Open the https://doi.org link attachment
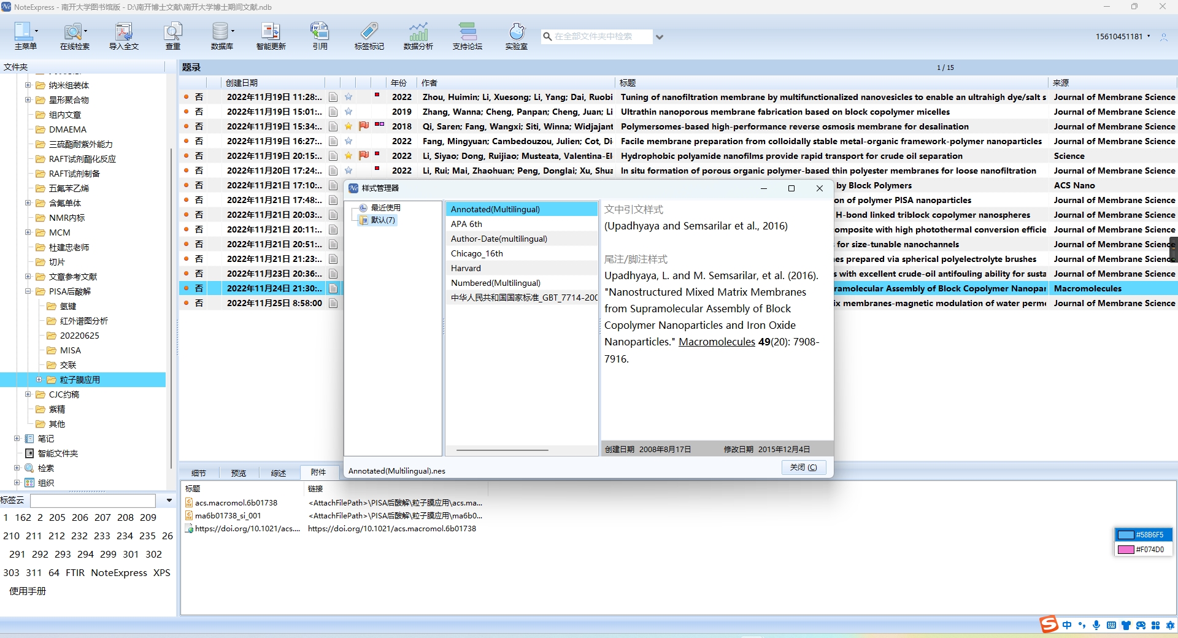Image resolution: width=1178 pixels, height=638 pixels. click(392, 528)
